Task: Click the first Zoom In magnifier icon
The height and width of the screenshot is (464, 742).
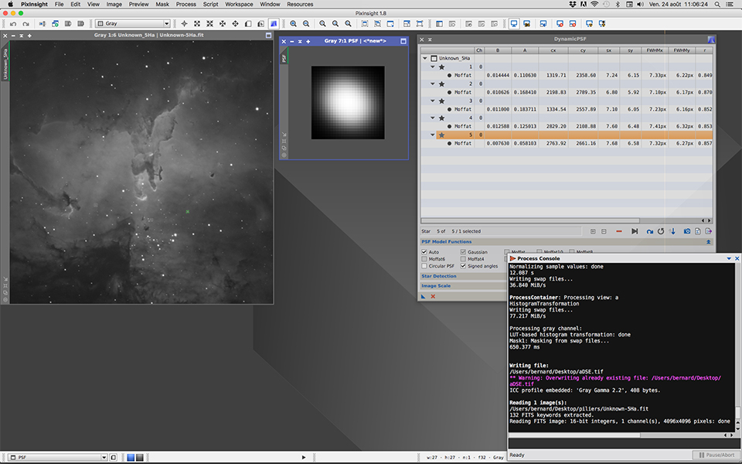Action: tap(294, 24)
